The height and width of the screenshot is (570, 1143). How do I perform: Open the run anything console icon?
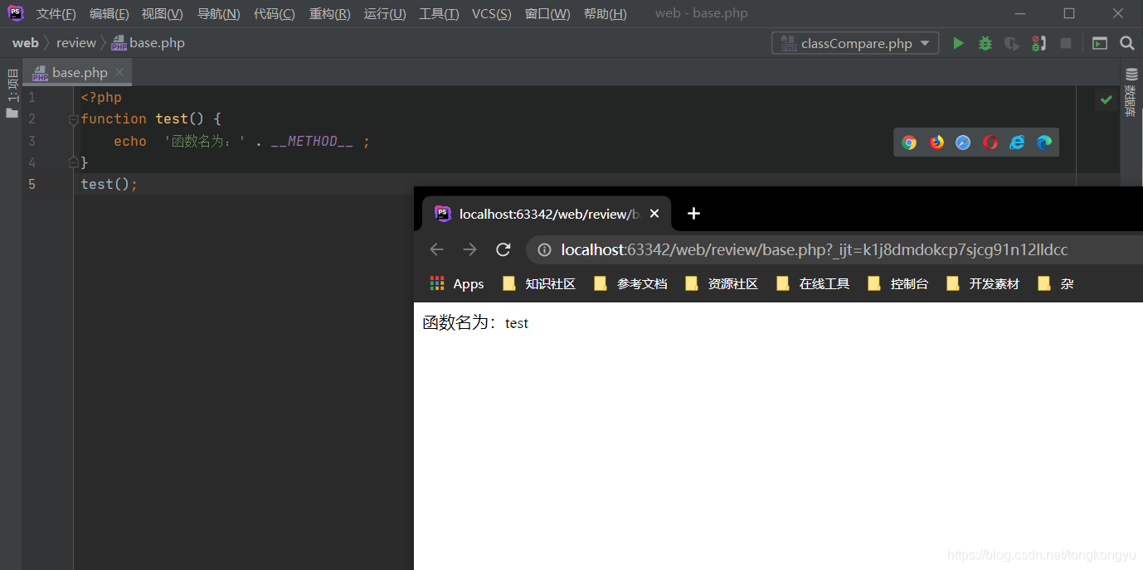click(x=1100, y=43)
